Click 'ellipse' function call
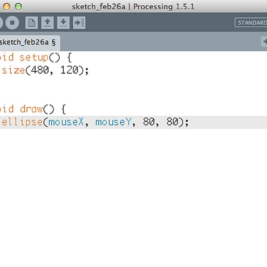The height and width of the screenshot is (267, 267). pyautogui.click(x=22, y=122)
